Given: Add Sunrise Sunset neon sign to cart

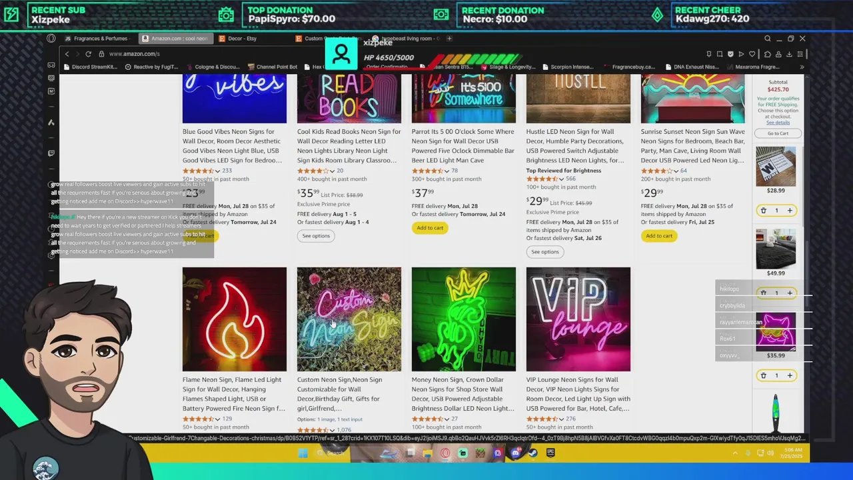Looking at the screenshot, I should pyautogui.click(x=659, y=236).
